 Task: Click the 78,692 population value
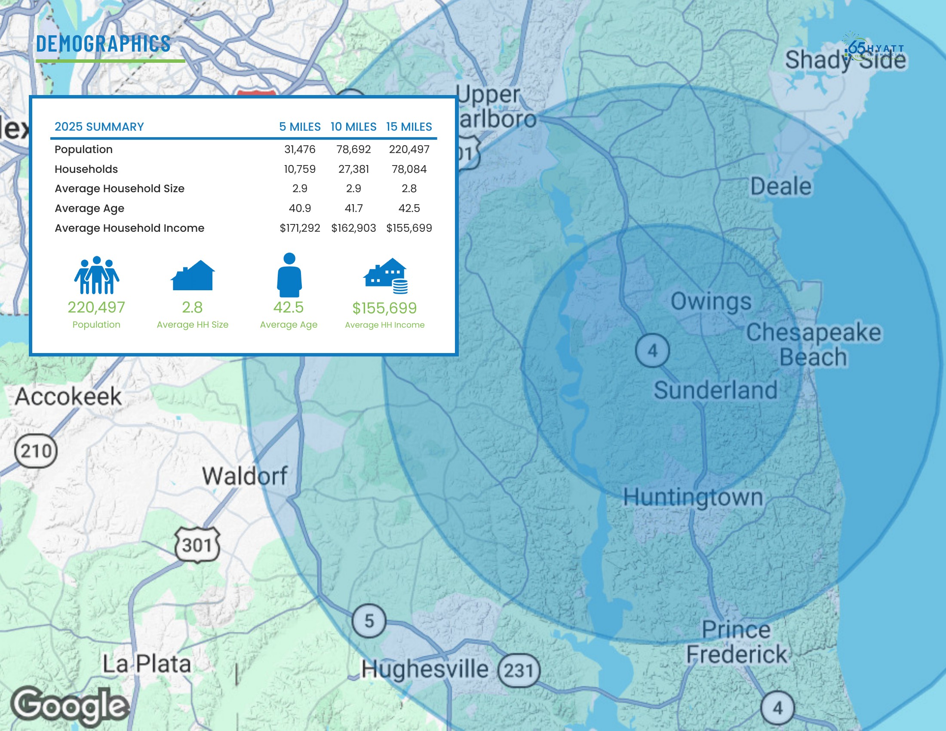pos(353,149)
